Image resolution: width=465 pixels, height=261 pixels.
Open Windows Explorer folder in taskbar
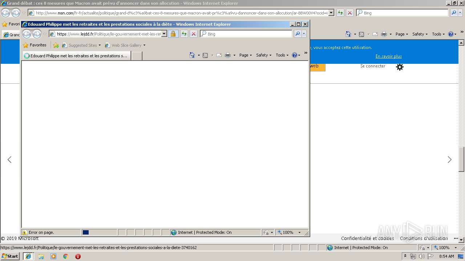[x=41, y=256]
